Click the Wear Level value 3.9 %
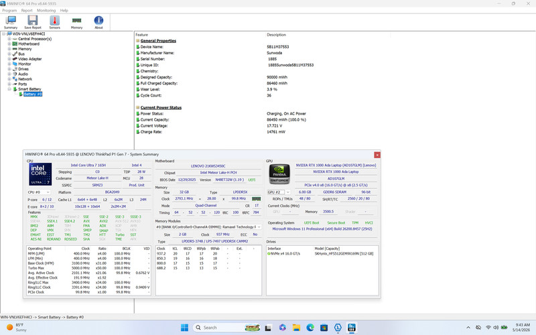Viewport: 536px width, 335px height. (x=272, y=90)
